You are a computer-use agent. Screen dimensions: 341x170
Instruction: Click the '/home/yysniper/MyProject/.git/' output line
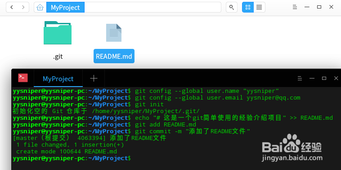tap(106, 111)
